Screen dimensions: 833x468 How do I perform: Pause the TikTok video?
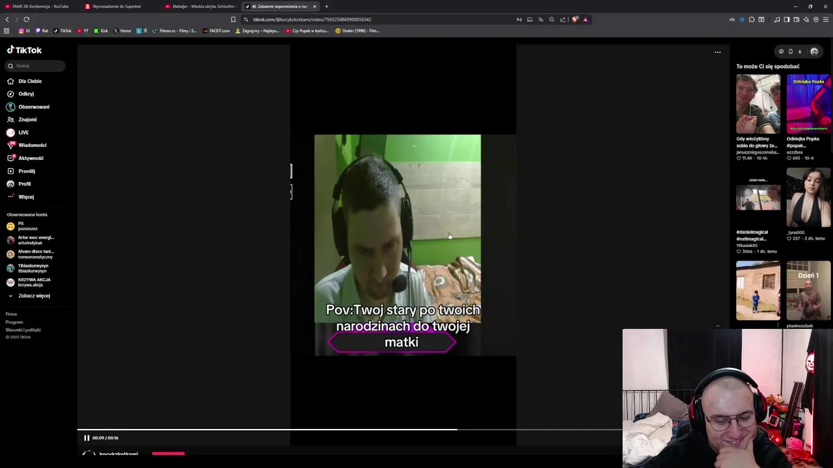click(x=87, y=438)
